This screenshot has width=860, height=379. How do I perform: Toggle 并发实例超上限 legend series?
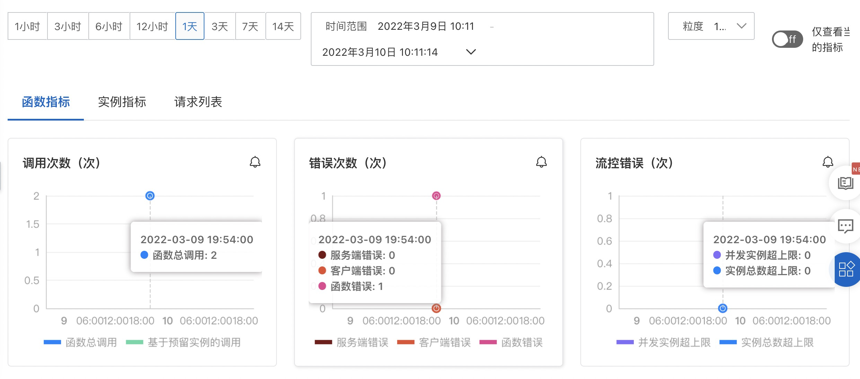664,342
